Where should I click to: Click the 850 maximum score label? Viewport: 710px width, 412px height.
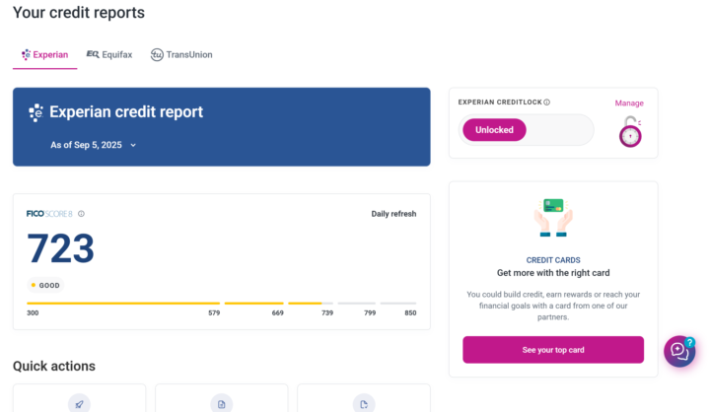tap(410, 312)
